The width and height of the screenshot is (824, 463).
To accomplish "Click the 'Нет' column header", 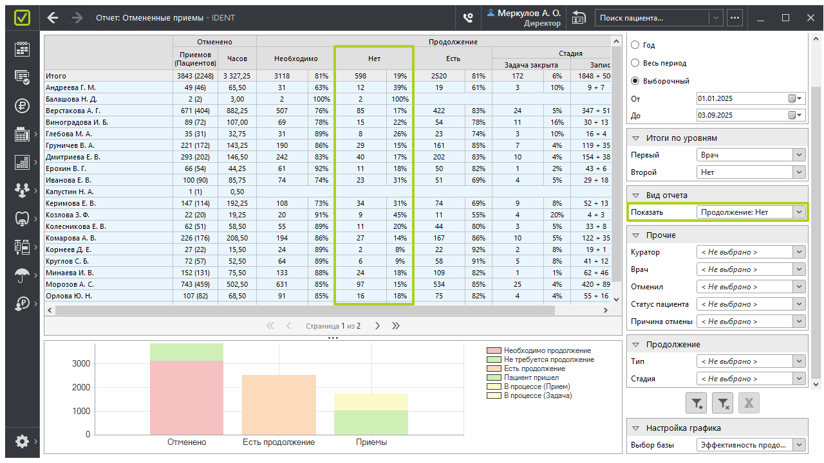I will click(x=374, y=59).
